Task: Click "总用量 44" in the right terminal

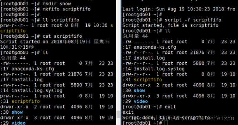Action: [x=135, y=36]
